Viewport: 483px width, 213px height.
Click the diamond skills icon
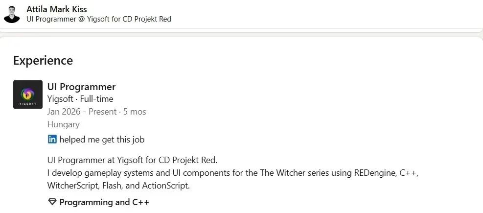tap(52, 202)
